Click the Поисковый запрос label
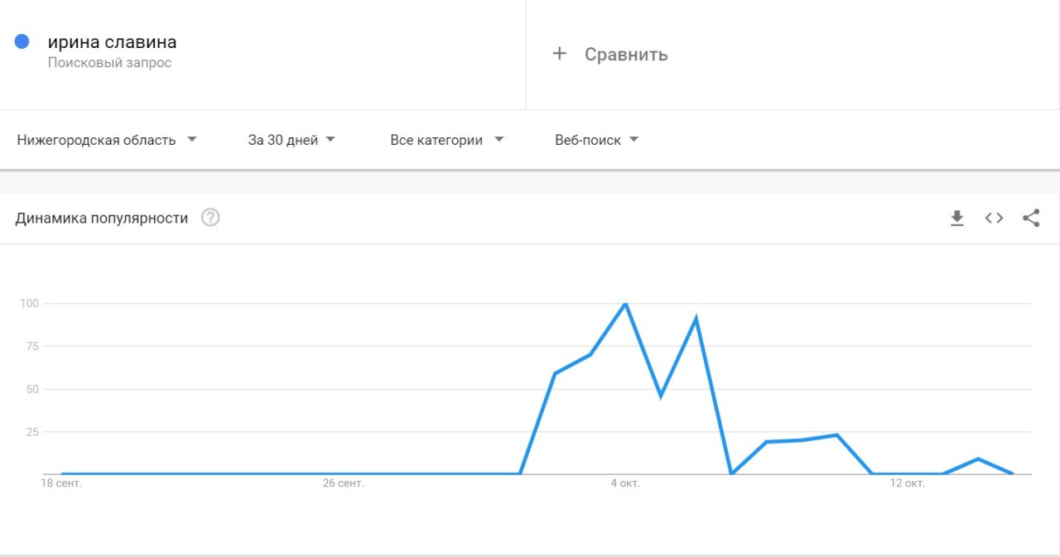This screenshot has width=1060, height=557. (x=109, y=63)
